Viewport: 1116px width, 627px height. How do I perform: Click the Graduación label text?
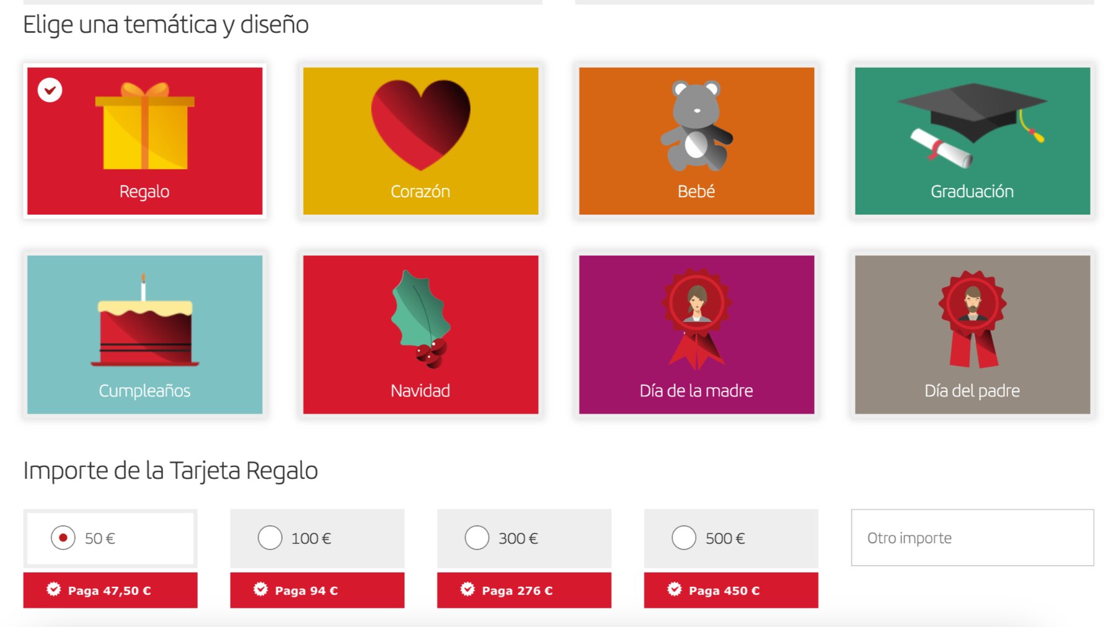(972, 192)
